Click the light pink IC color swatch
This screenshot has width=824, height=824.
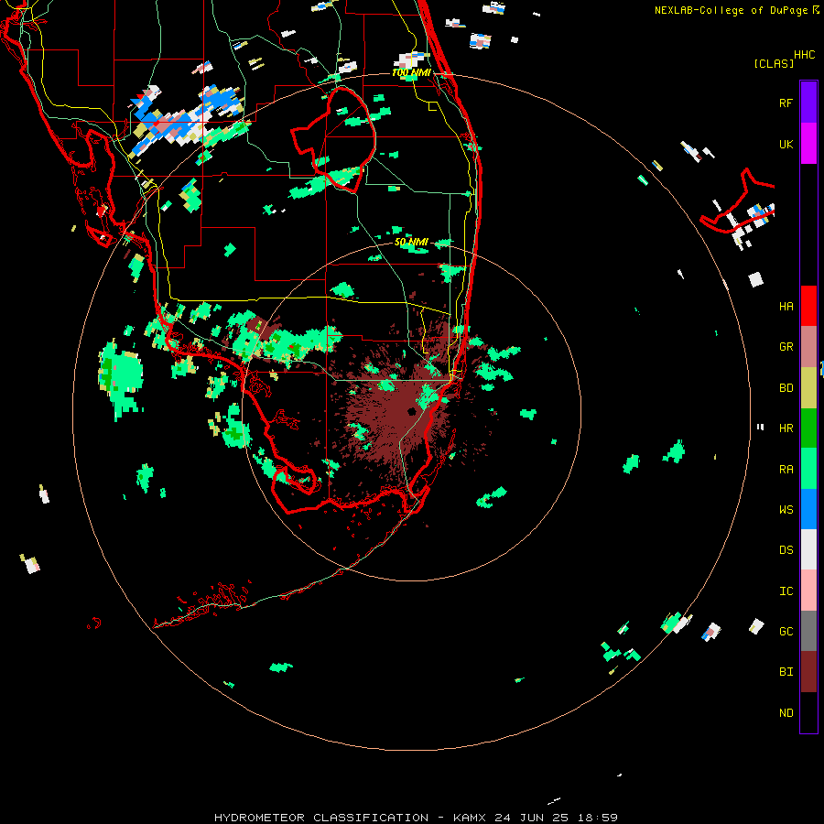808,591
